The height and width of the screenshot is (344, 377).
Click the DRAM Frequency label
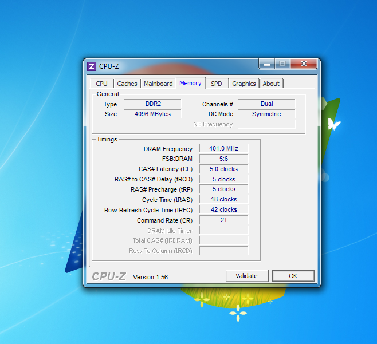(168, 149)
